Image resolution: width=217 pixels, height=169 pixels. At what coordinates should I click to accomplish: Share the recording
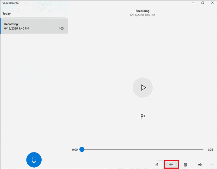click(x=157, y=164)
